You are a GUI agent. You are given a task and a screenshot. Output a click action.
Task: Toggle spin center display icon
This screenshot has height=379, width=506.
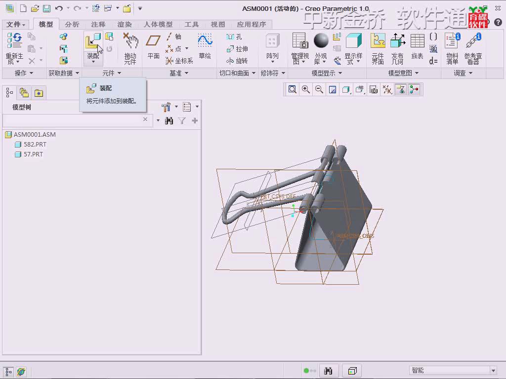coord(415,90)
